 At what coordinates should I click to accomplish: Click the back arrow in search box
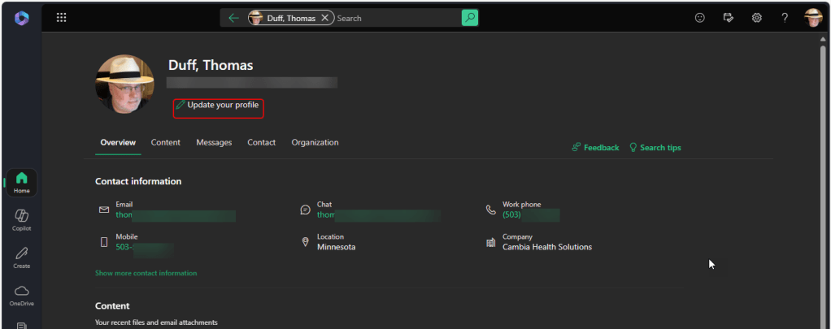click(234, 18)
